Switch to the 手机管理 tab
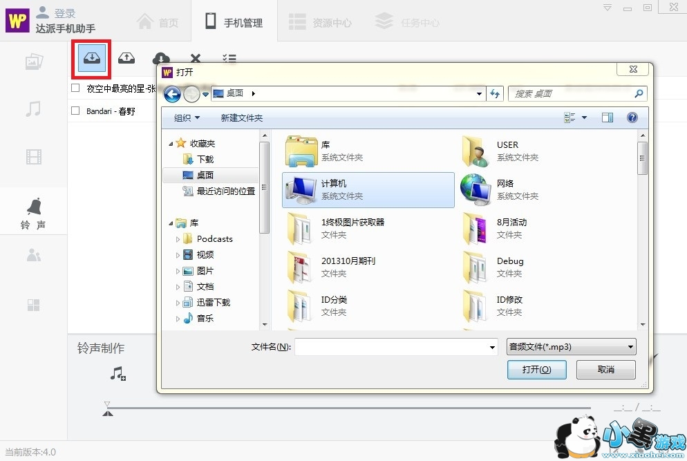687x461 pixels. point(234,22)
